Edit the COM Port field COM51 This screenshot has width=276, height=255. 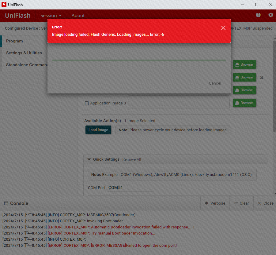(x=130, y=188)
